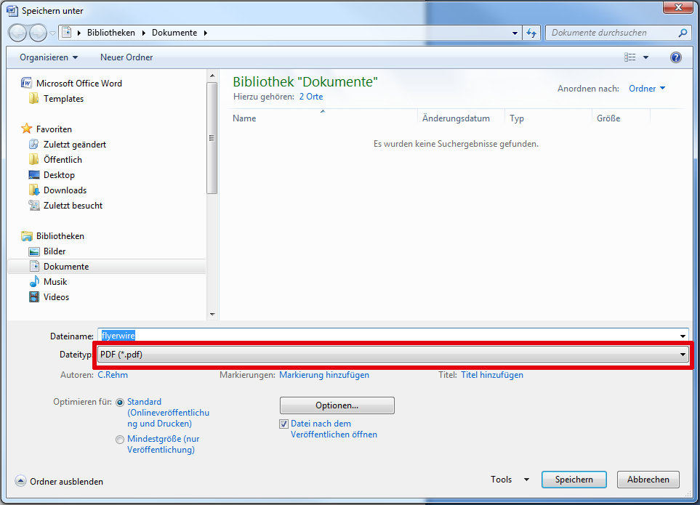Open the Videos library
The width and height of the screenshot is (700, 505).
click(56, 297)
